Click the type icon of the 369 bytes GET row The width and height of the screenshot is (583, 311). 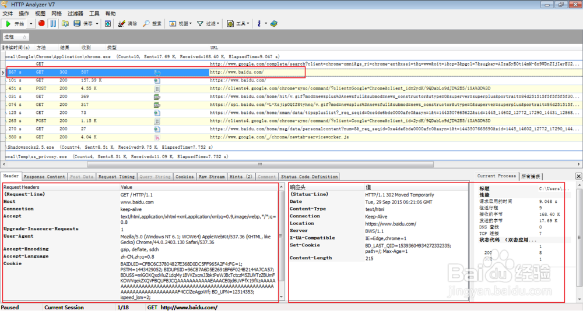click(x=157, y=96)
